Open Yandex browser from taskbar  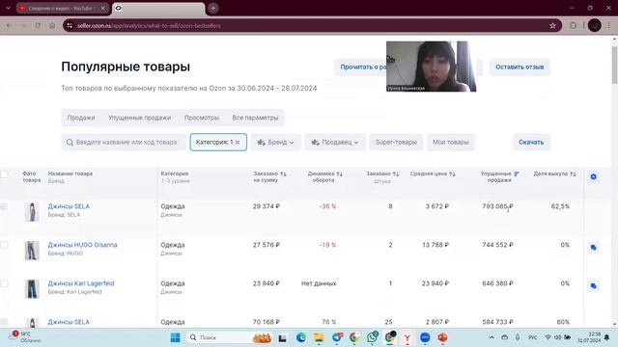(x=407, y=337)
